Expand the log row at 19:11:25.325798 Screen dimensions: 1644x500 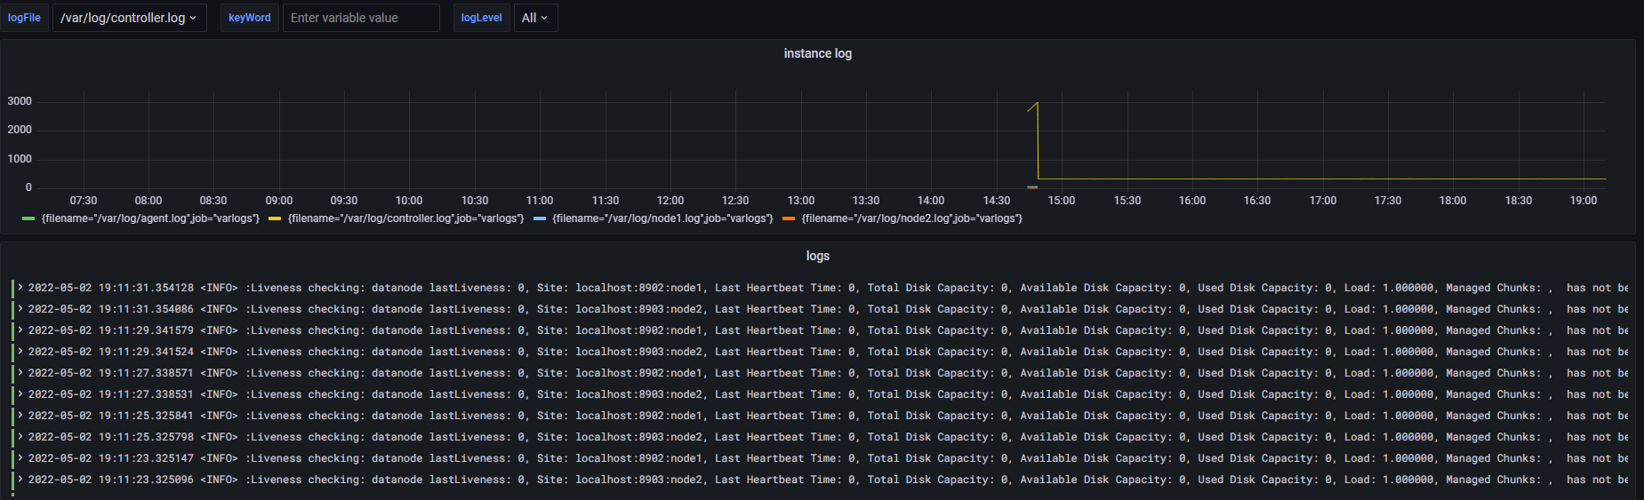click(20, 437)
